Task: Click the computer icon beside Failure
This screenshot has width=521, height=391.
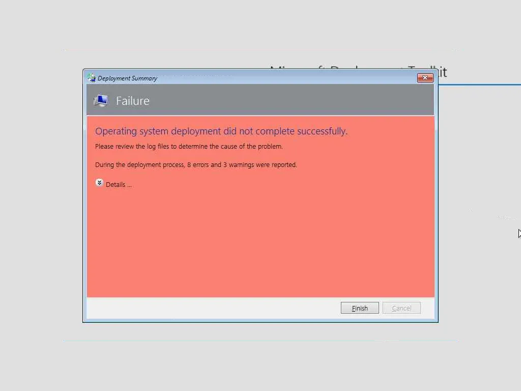Action: [101, 100]
